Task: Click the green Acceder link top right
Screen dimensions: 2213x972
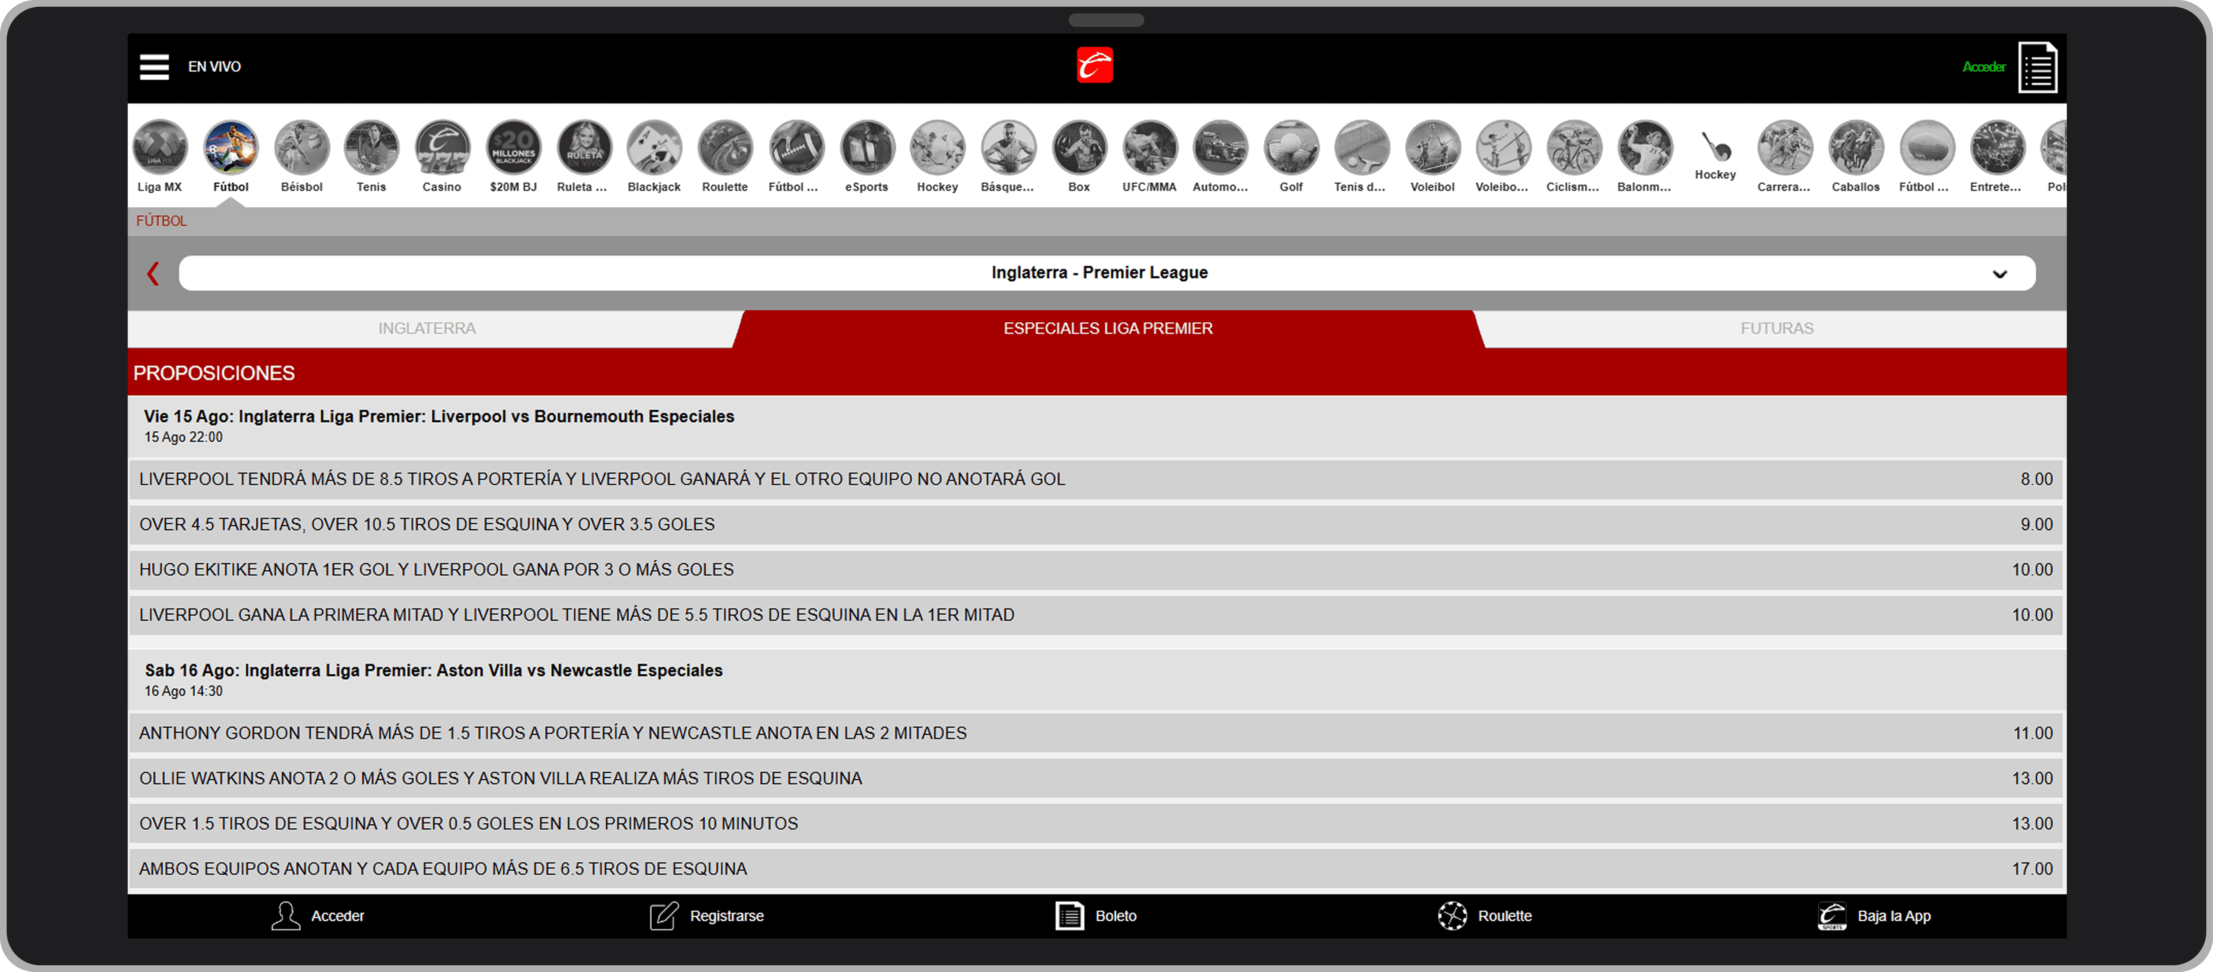Action: (1984, 67)
